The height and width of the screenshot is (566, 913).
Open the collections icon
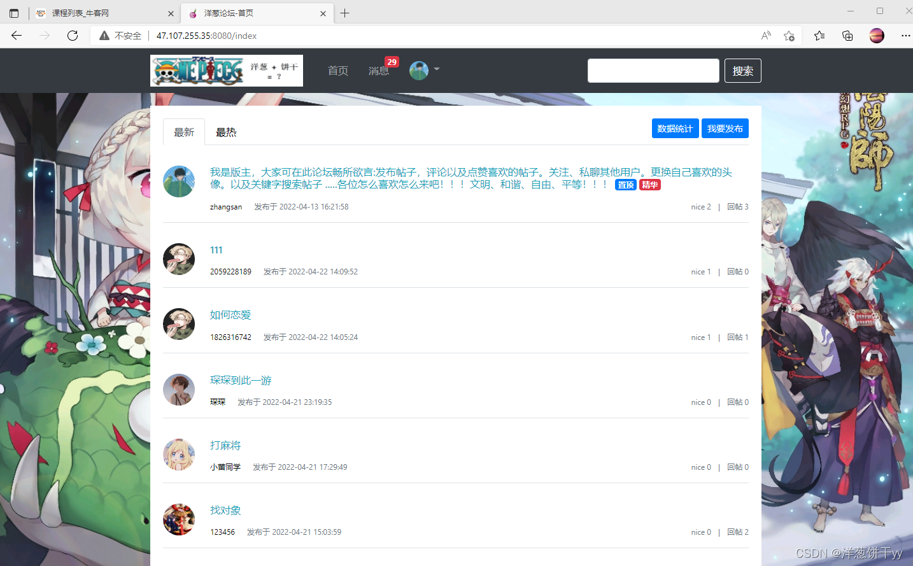click(x=847, y=36)
